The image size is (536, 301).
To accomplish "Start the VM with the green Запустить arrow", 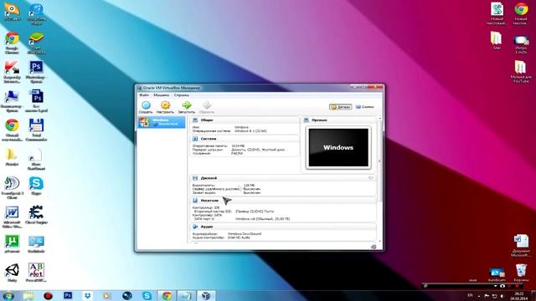I will [186, 107].
